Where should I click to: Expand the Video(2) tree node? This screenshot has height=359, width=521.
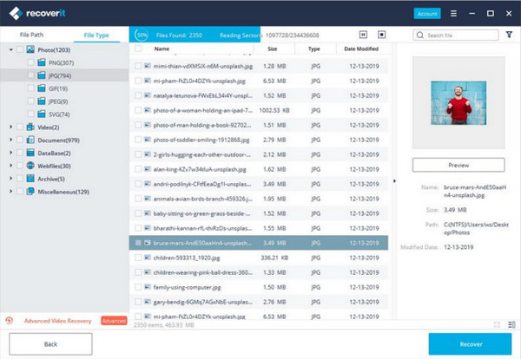point(10,127)
